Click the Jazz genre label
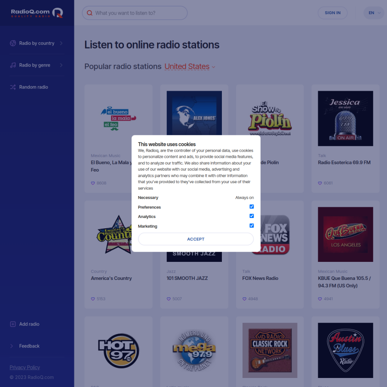 (171, 271)
